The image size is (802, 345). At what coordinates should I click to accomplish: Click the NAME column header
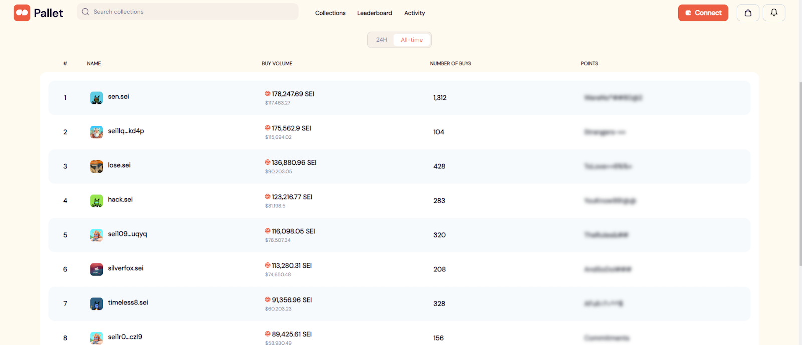coord(94,64)
